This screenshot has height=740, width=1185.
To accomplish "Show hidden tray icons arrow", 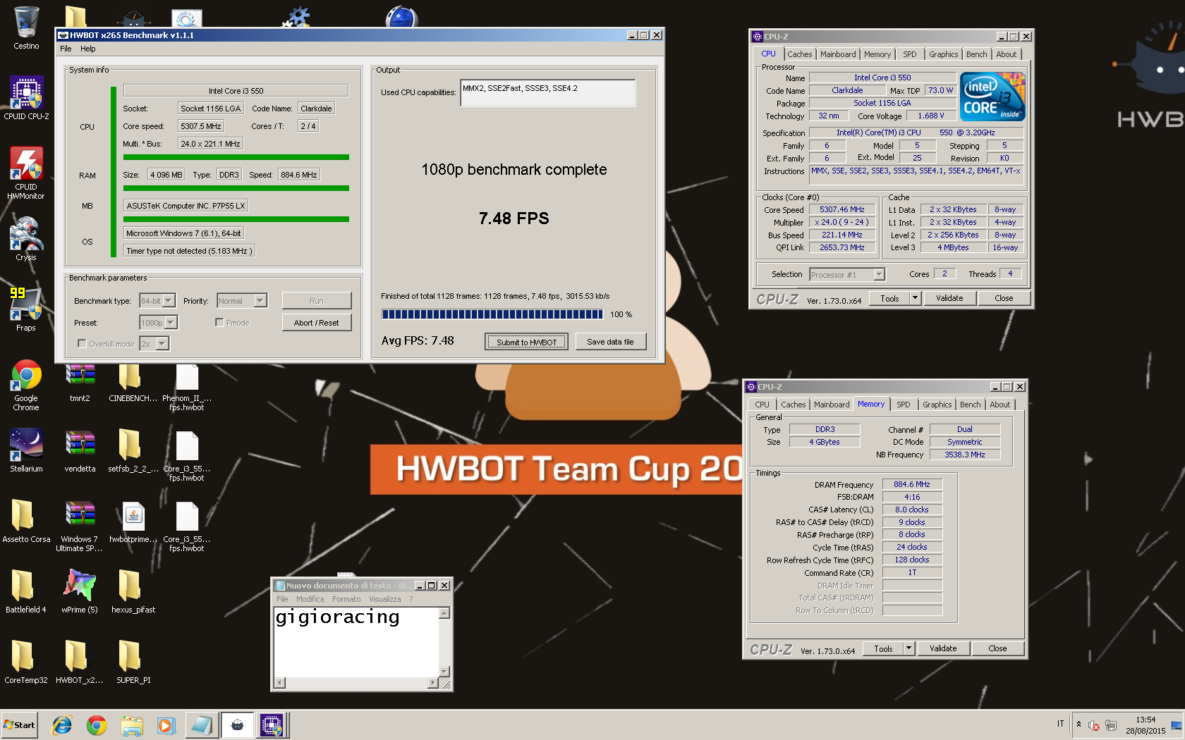I will 1078,724.
